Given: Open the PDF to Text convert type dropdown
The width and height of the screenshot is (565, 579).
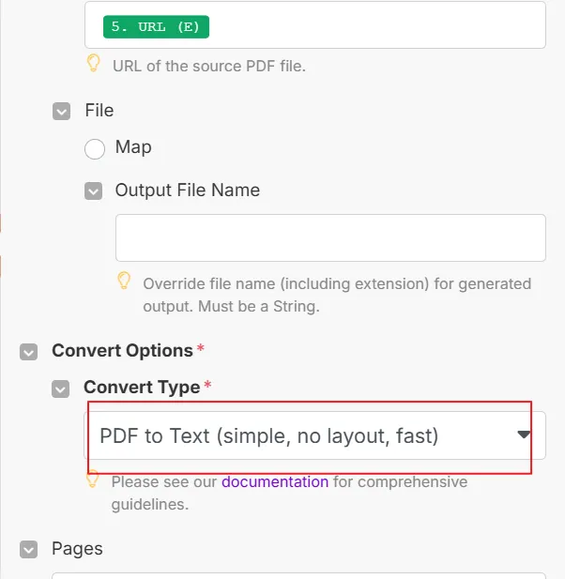Looking at the screenshot, I should (314, 435).
